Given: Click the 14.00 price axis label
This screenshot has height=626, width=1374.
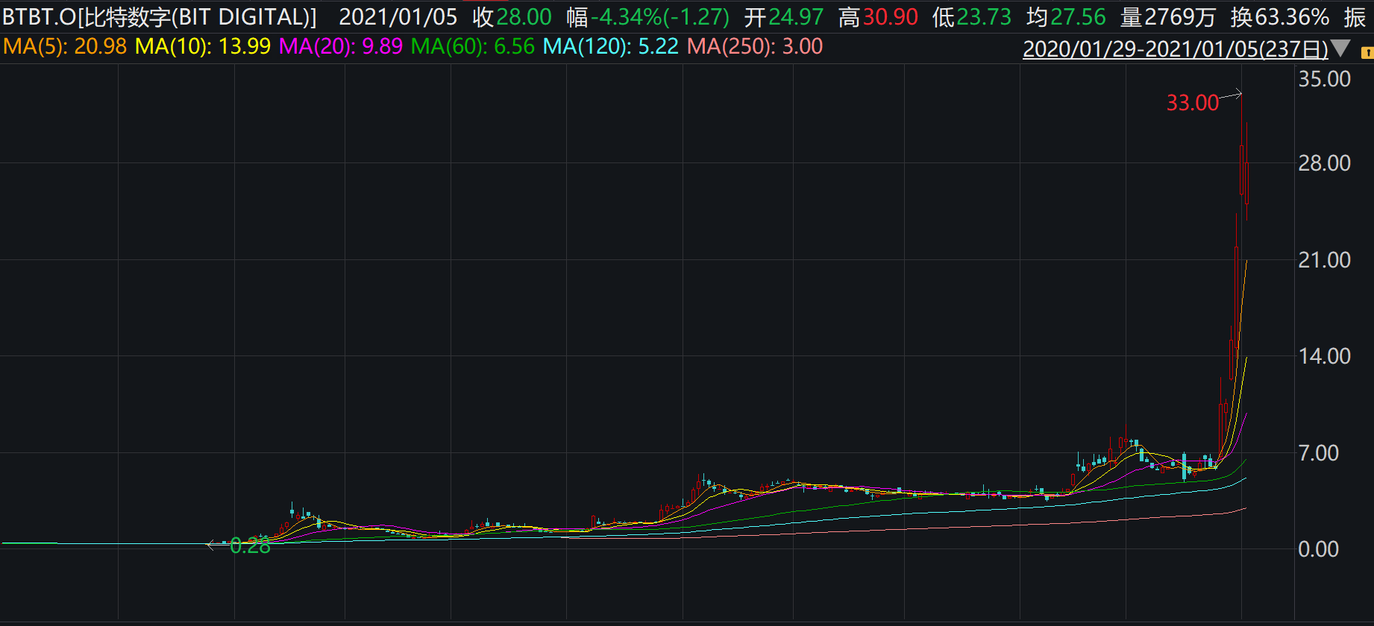Looking at the screenshot, I should point(1324,356).
